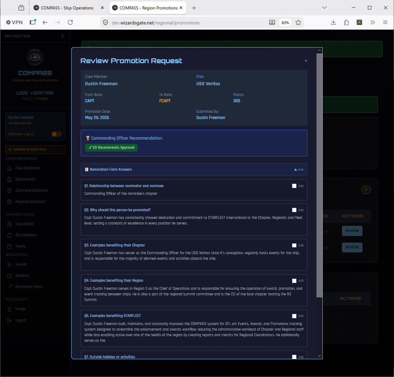Click the dialog scrollbar up arrow
The width and height of the screenshot is (394, 377).
point(319,51)
